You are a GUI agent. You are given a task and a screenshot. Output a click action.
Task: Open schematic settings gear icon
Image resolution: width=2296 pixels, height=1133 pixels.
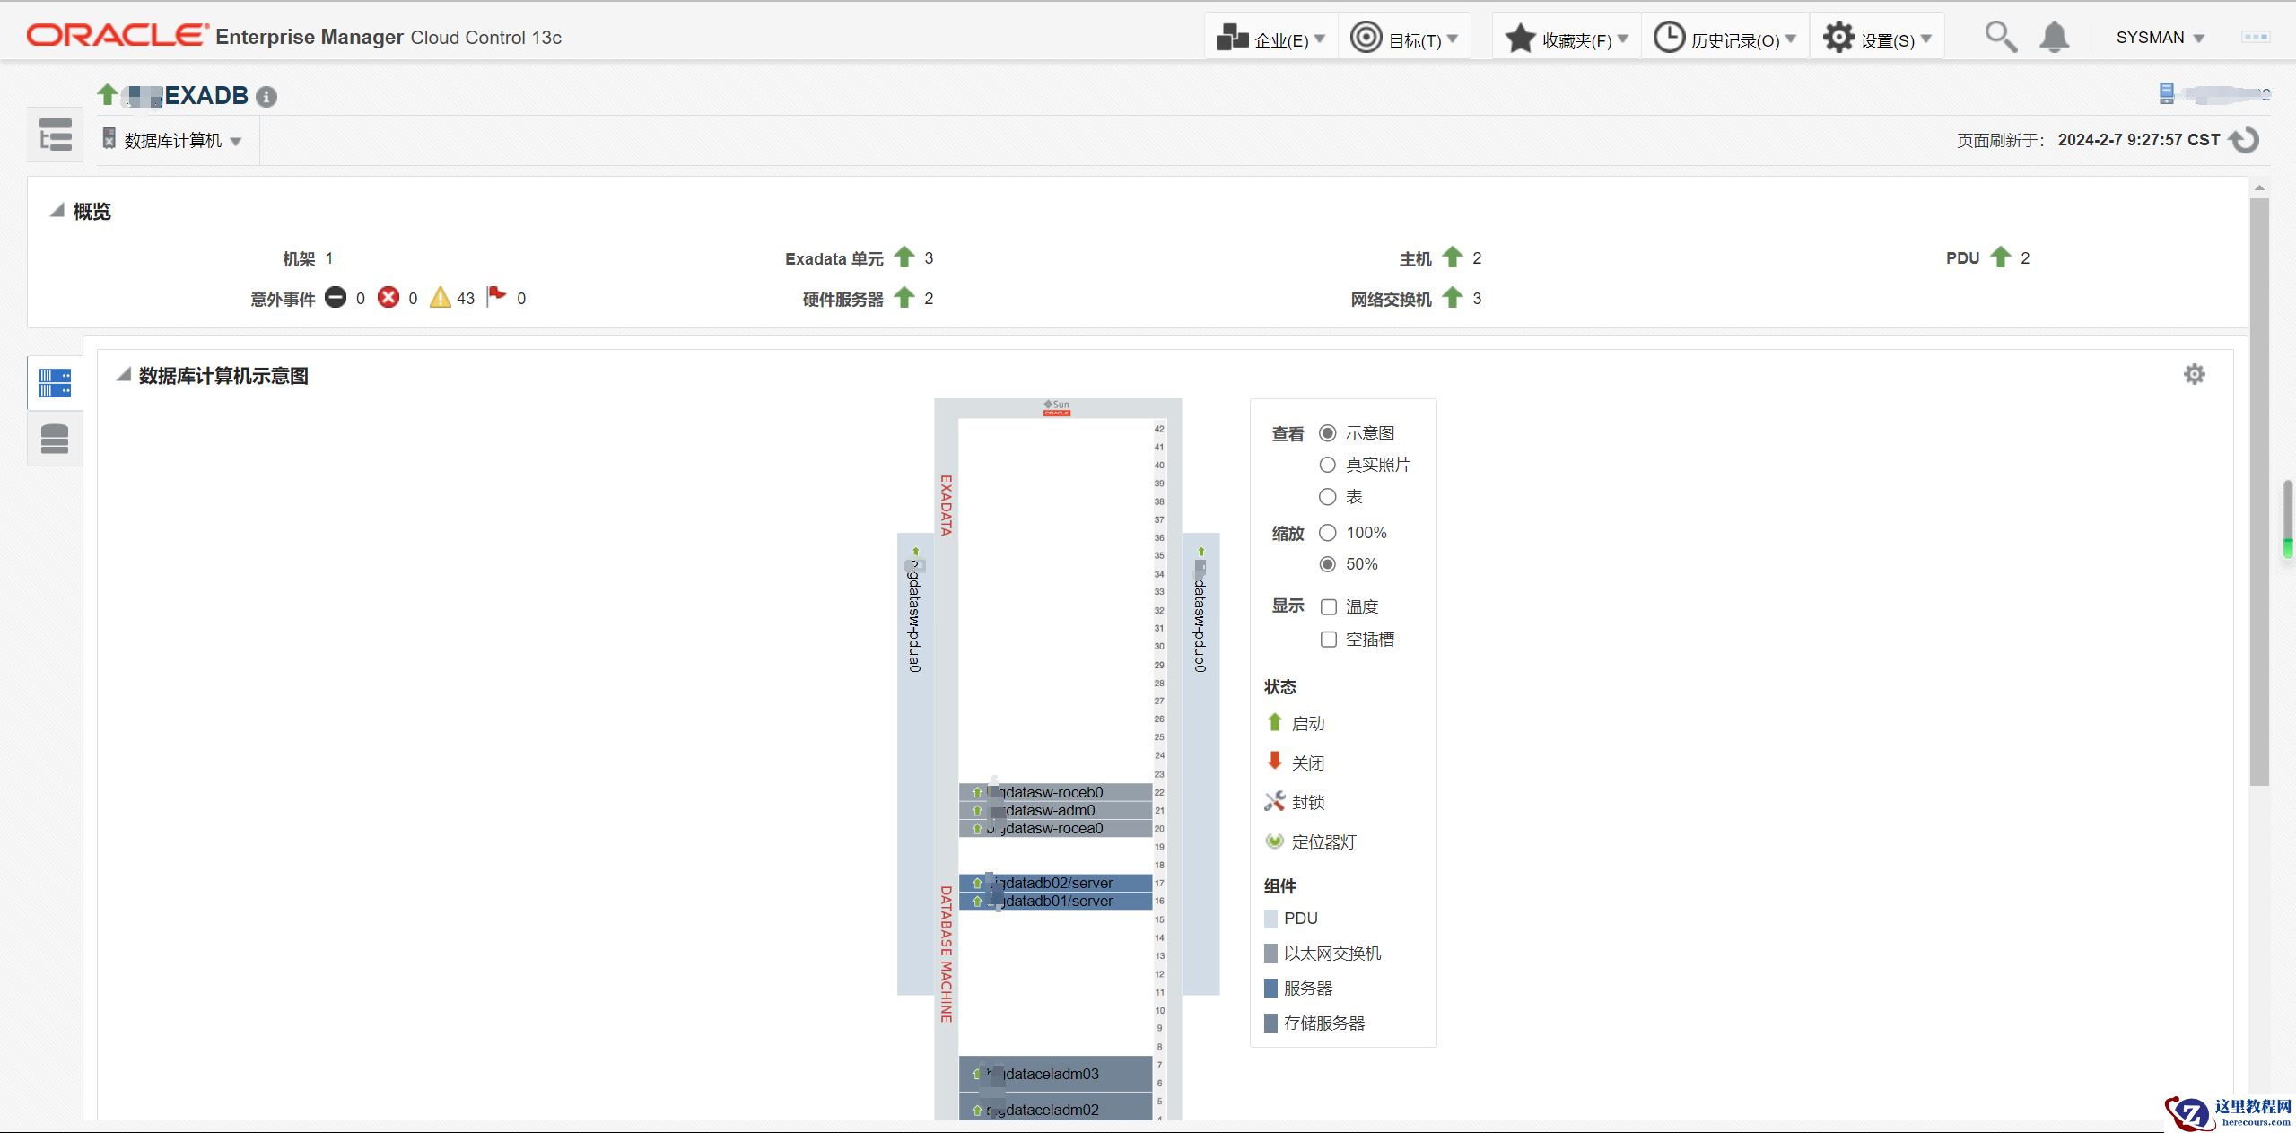[x=2194, y=375]
